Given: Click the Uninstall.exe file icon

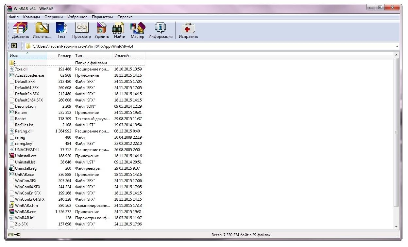Looking at the screenshot, I should click(x=12, y=156).
